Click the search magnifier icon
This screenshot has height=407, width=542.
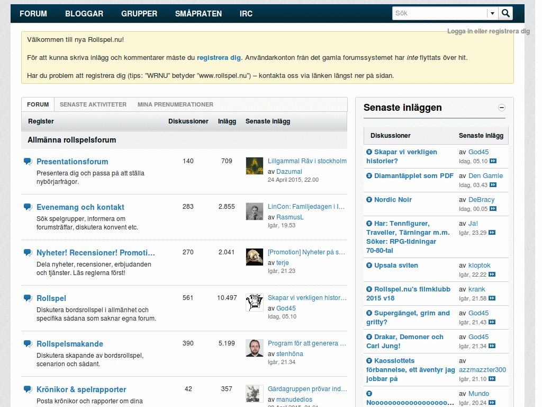(x=506, y=13)
